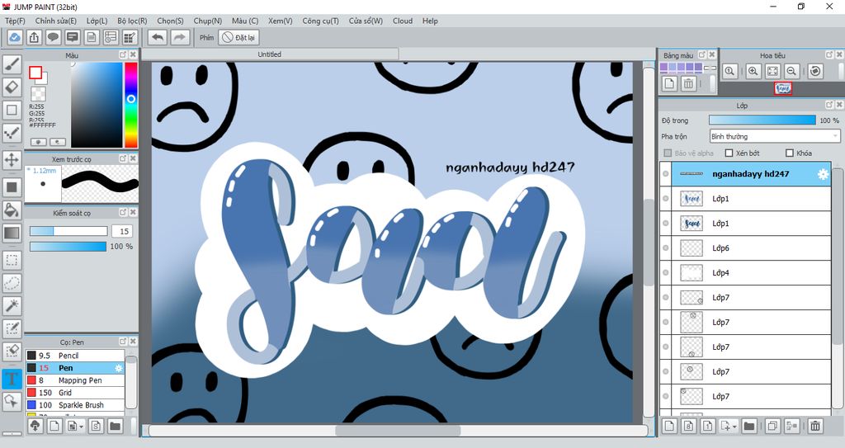Image resolution: width=845 pixels, height=448 pixels.
Task: Click the transparent color swatch
Action: 38,94
